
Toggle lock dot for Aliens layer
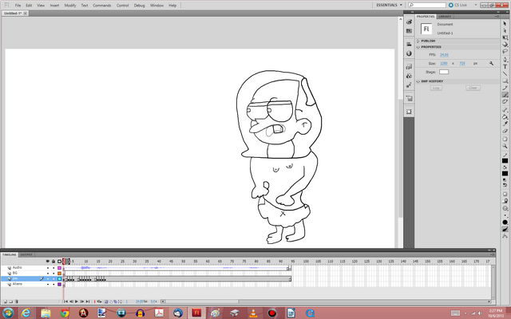tap(53, 284)
